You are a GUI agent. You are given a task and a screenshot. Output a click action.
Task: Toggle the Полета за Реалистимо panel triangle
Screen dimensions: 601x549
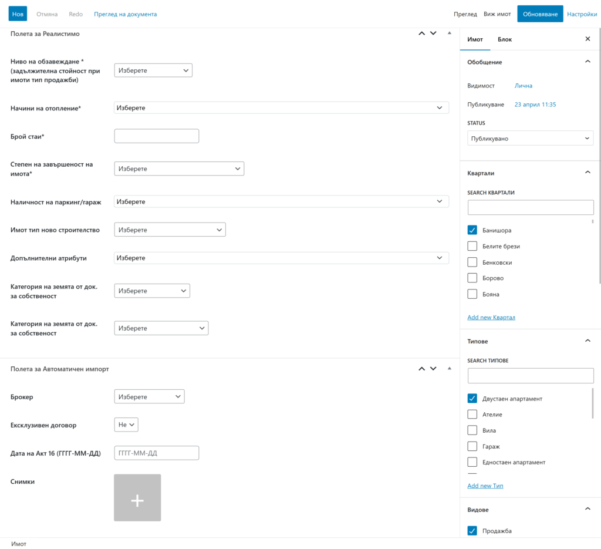click(x=450, y=33)
